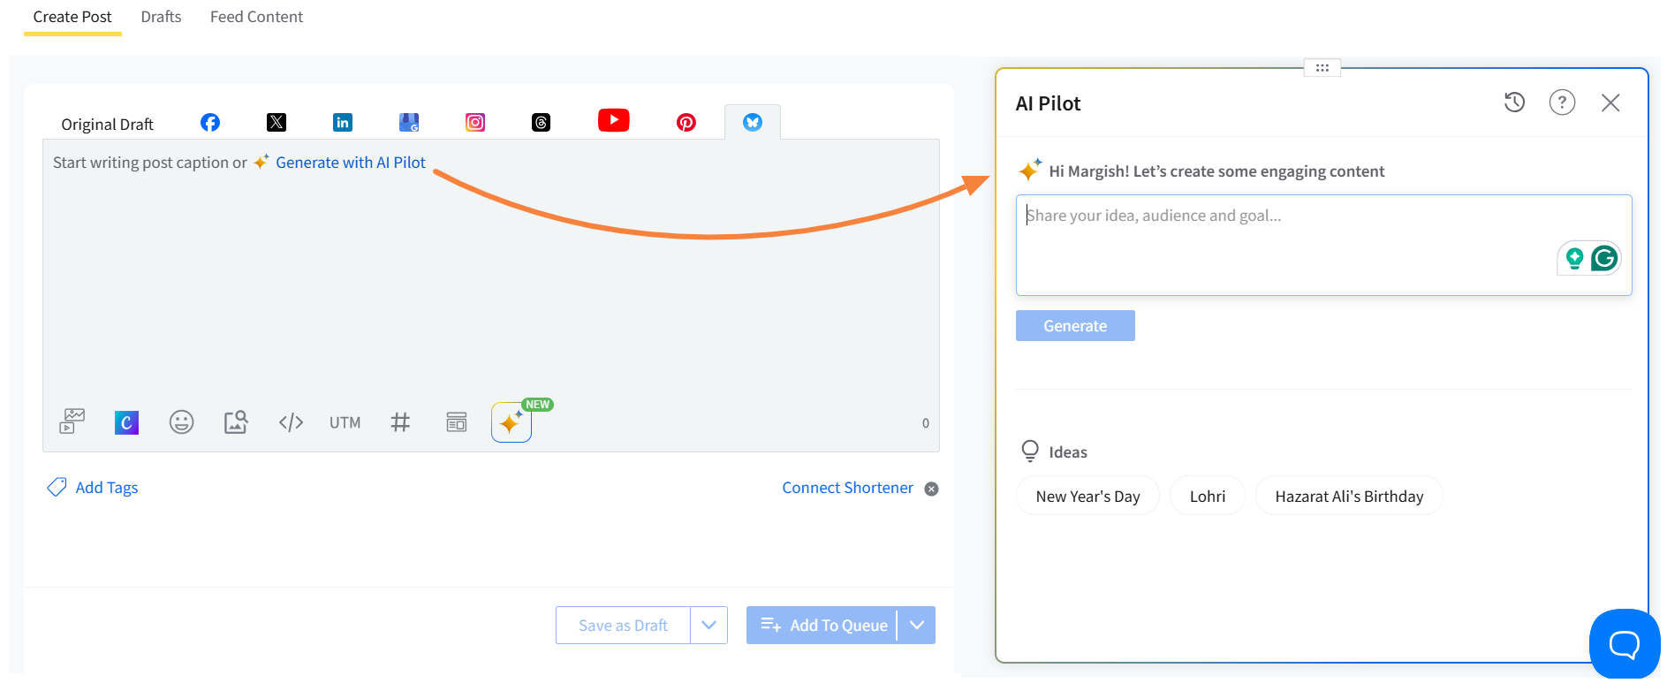Open the Feed Content tab
This screenshot has height=683, width=1667.
click(x=256, y=17)
